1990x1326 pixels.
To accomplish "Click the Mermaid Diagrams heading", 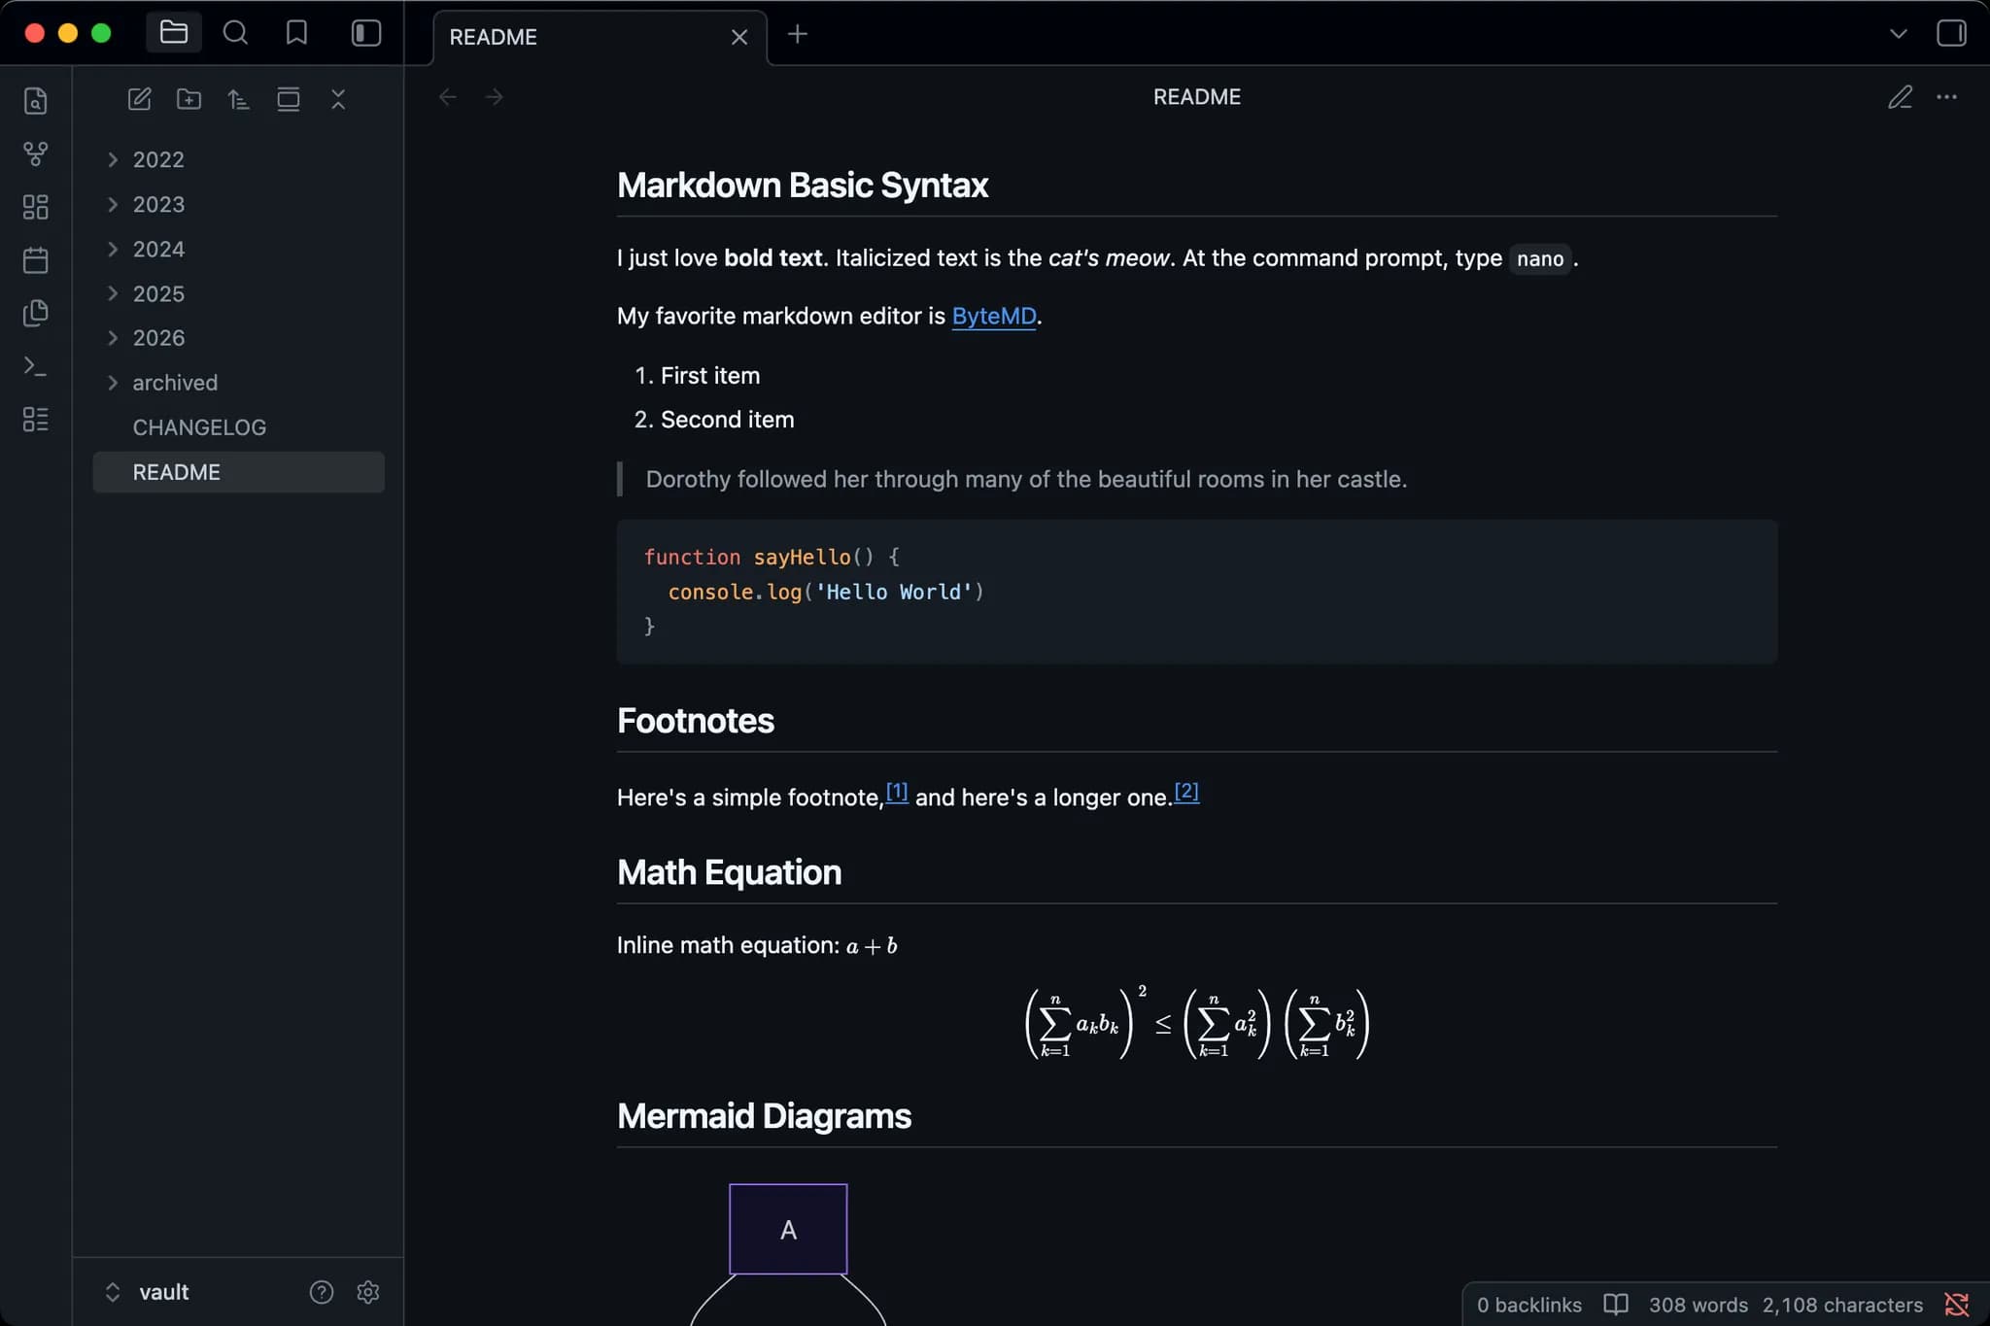I will [x=764, y=1116].
